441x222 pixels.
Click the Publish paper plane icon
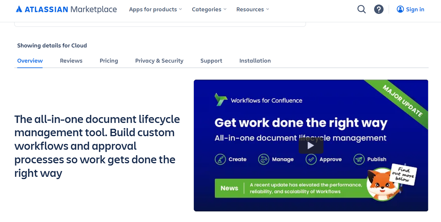pos(359,159)
